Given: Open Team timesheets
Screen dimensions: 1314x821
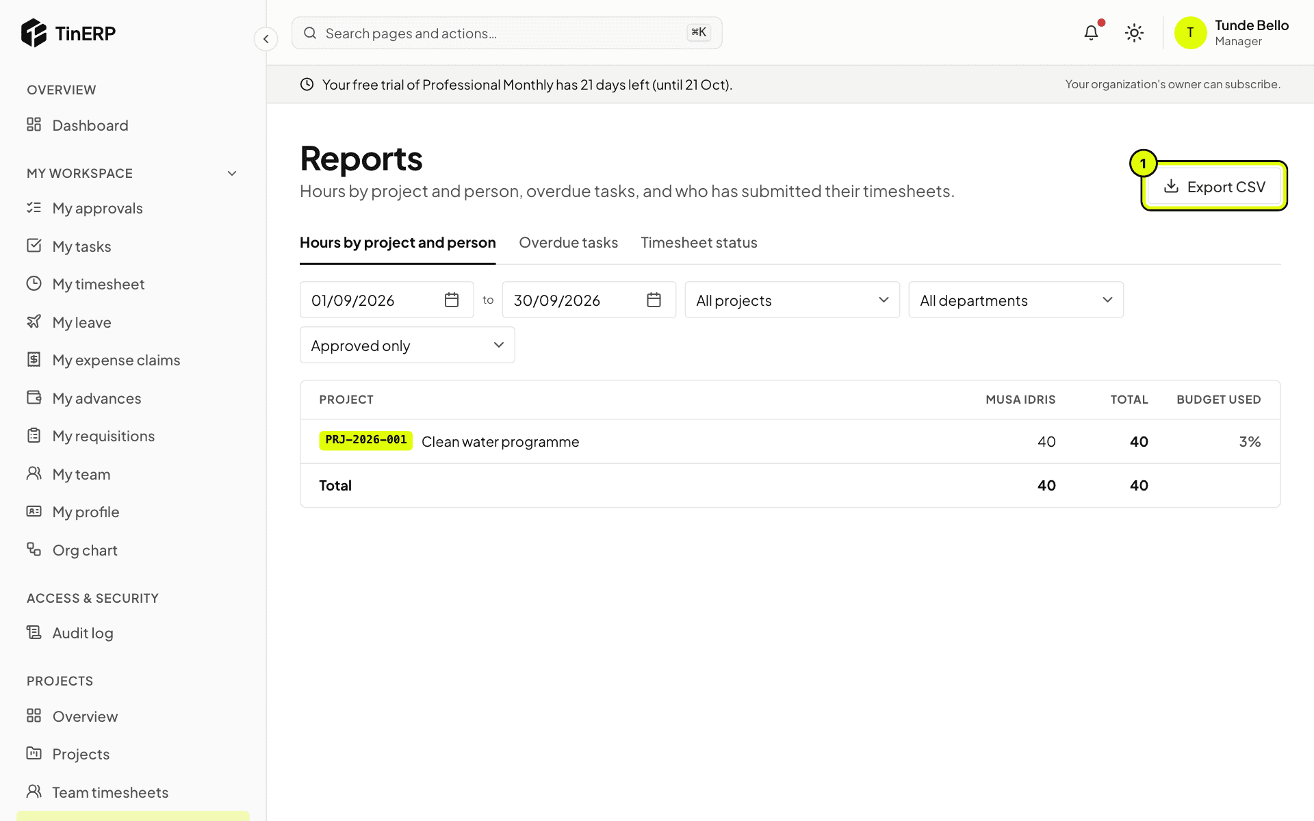Looking at the screenshot, I should 133,792.
